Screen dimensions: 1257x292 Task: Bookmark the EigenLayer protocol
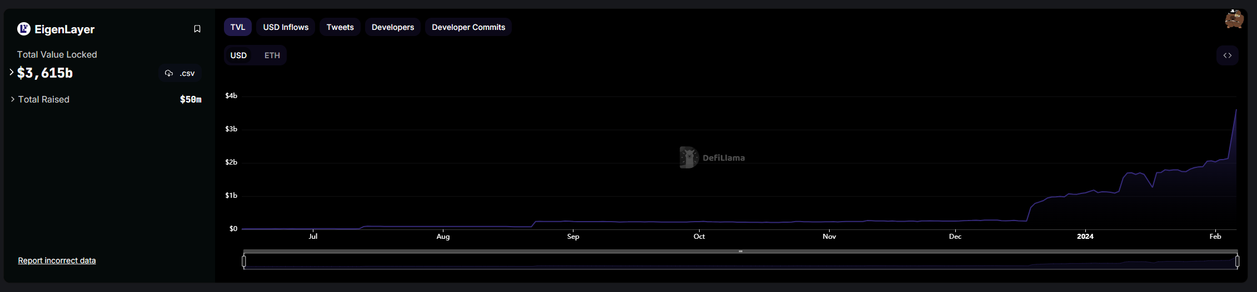197,29
